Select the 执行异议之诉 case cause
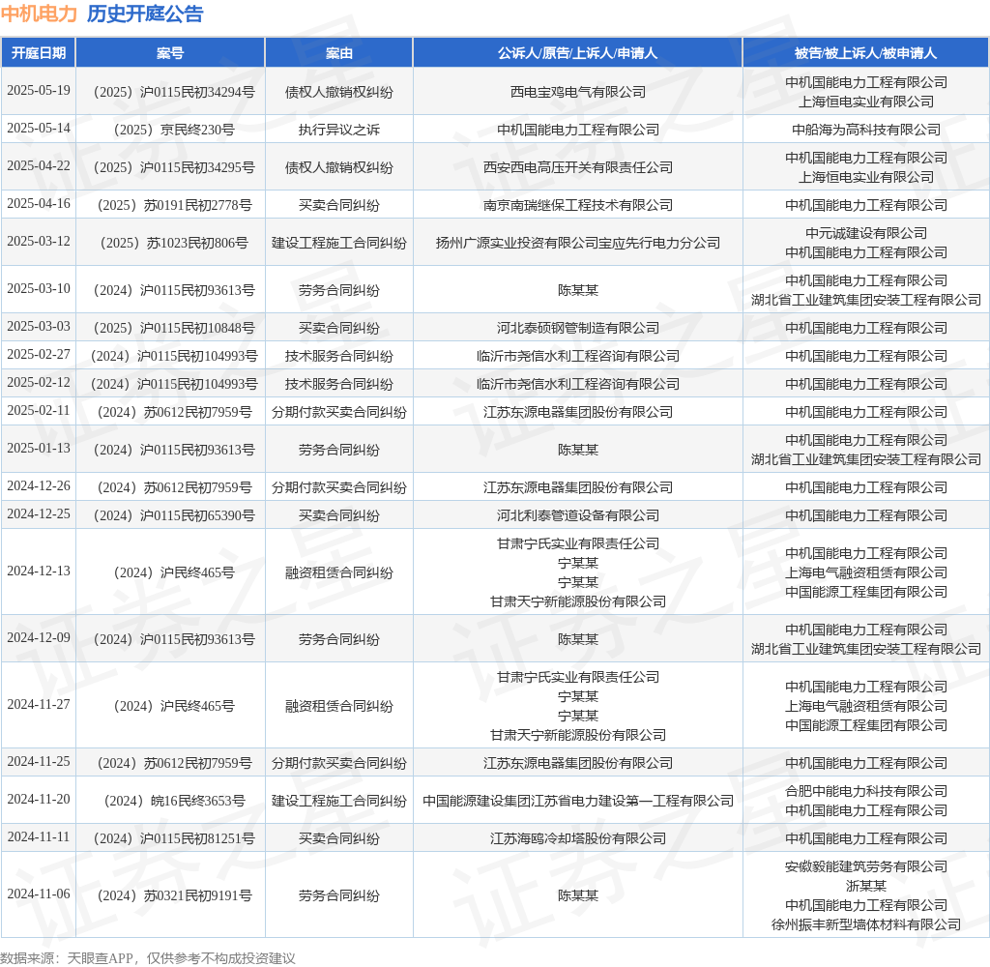Image resolution: width=990 pixels, height=967 pixels. (x=339, y=131)
